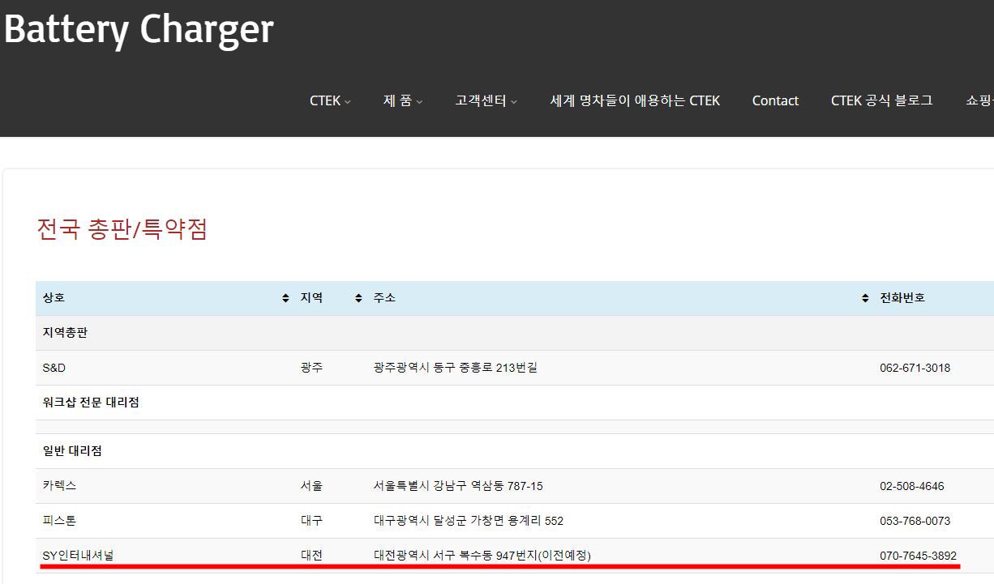Select the 카렉스 dealer name
The height and width of the screenshot is (584, 994).
tap(60, 486)
